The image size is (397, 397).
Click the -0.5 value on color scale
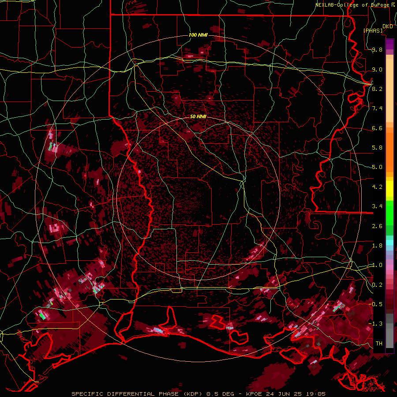click(375, 304)
